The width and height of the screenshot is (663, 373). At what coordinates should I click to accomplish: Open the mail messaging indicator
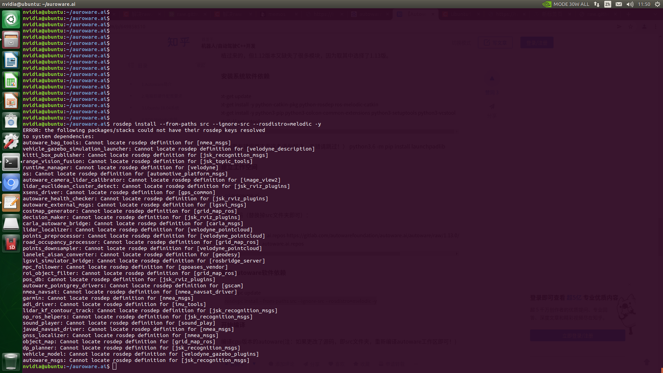(x=619, y=4)
